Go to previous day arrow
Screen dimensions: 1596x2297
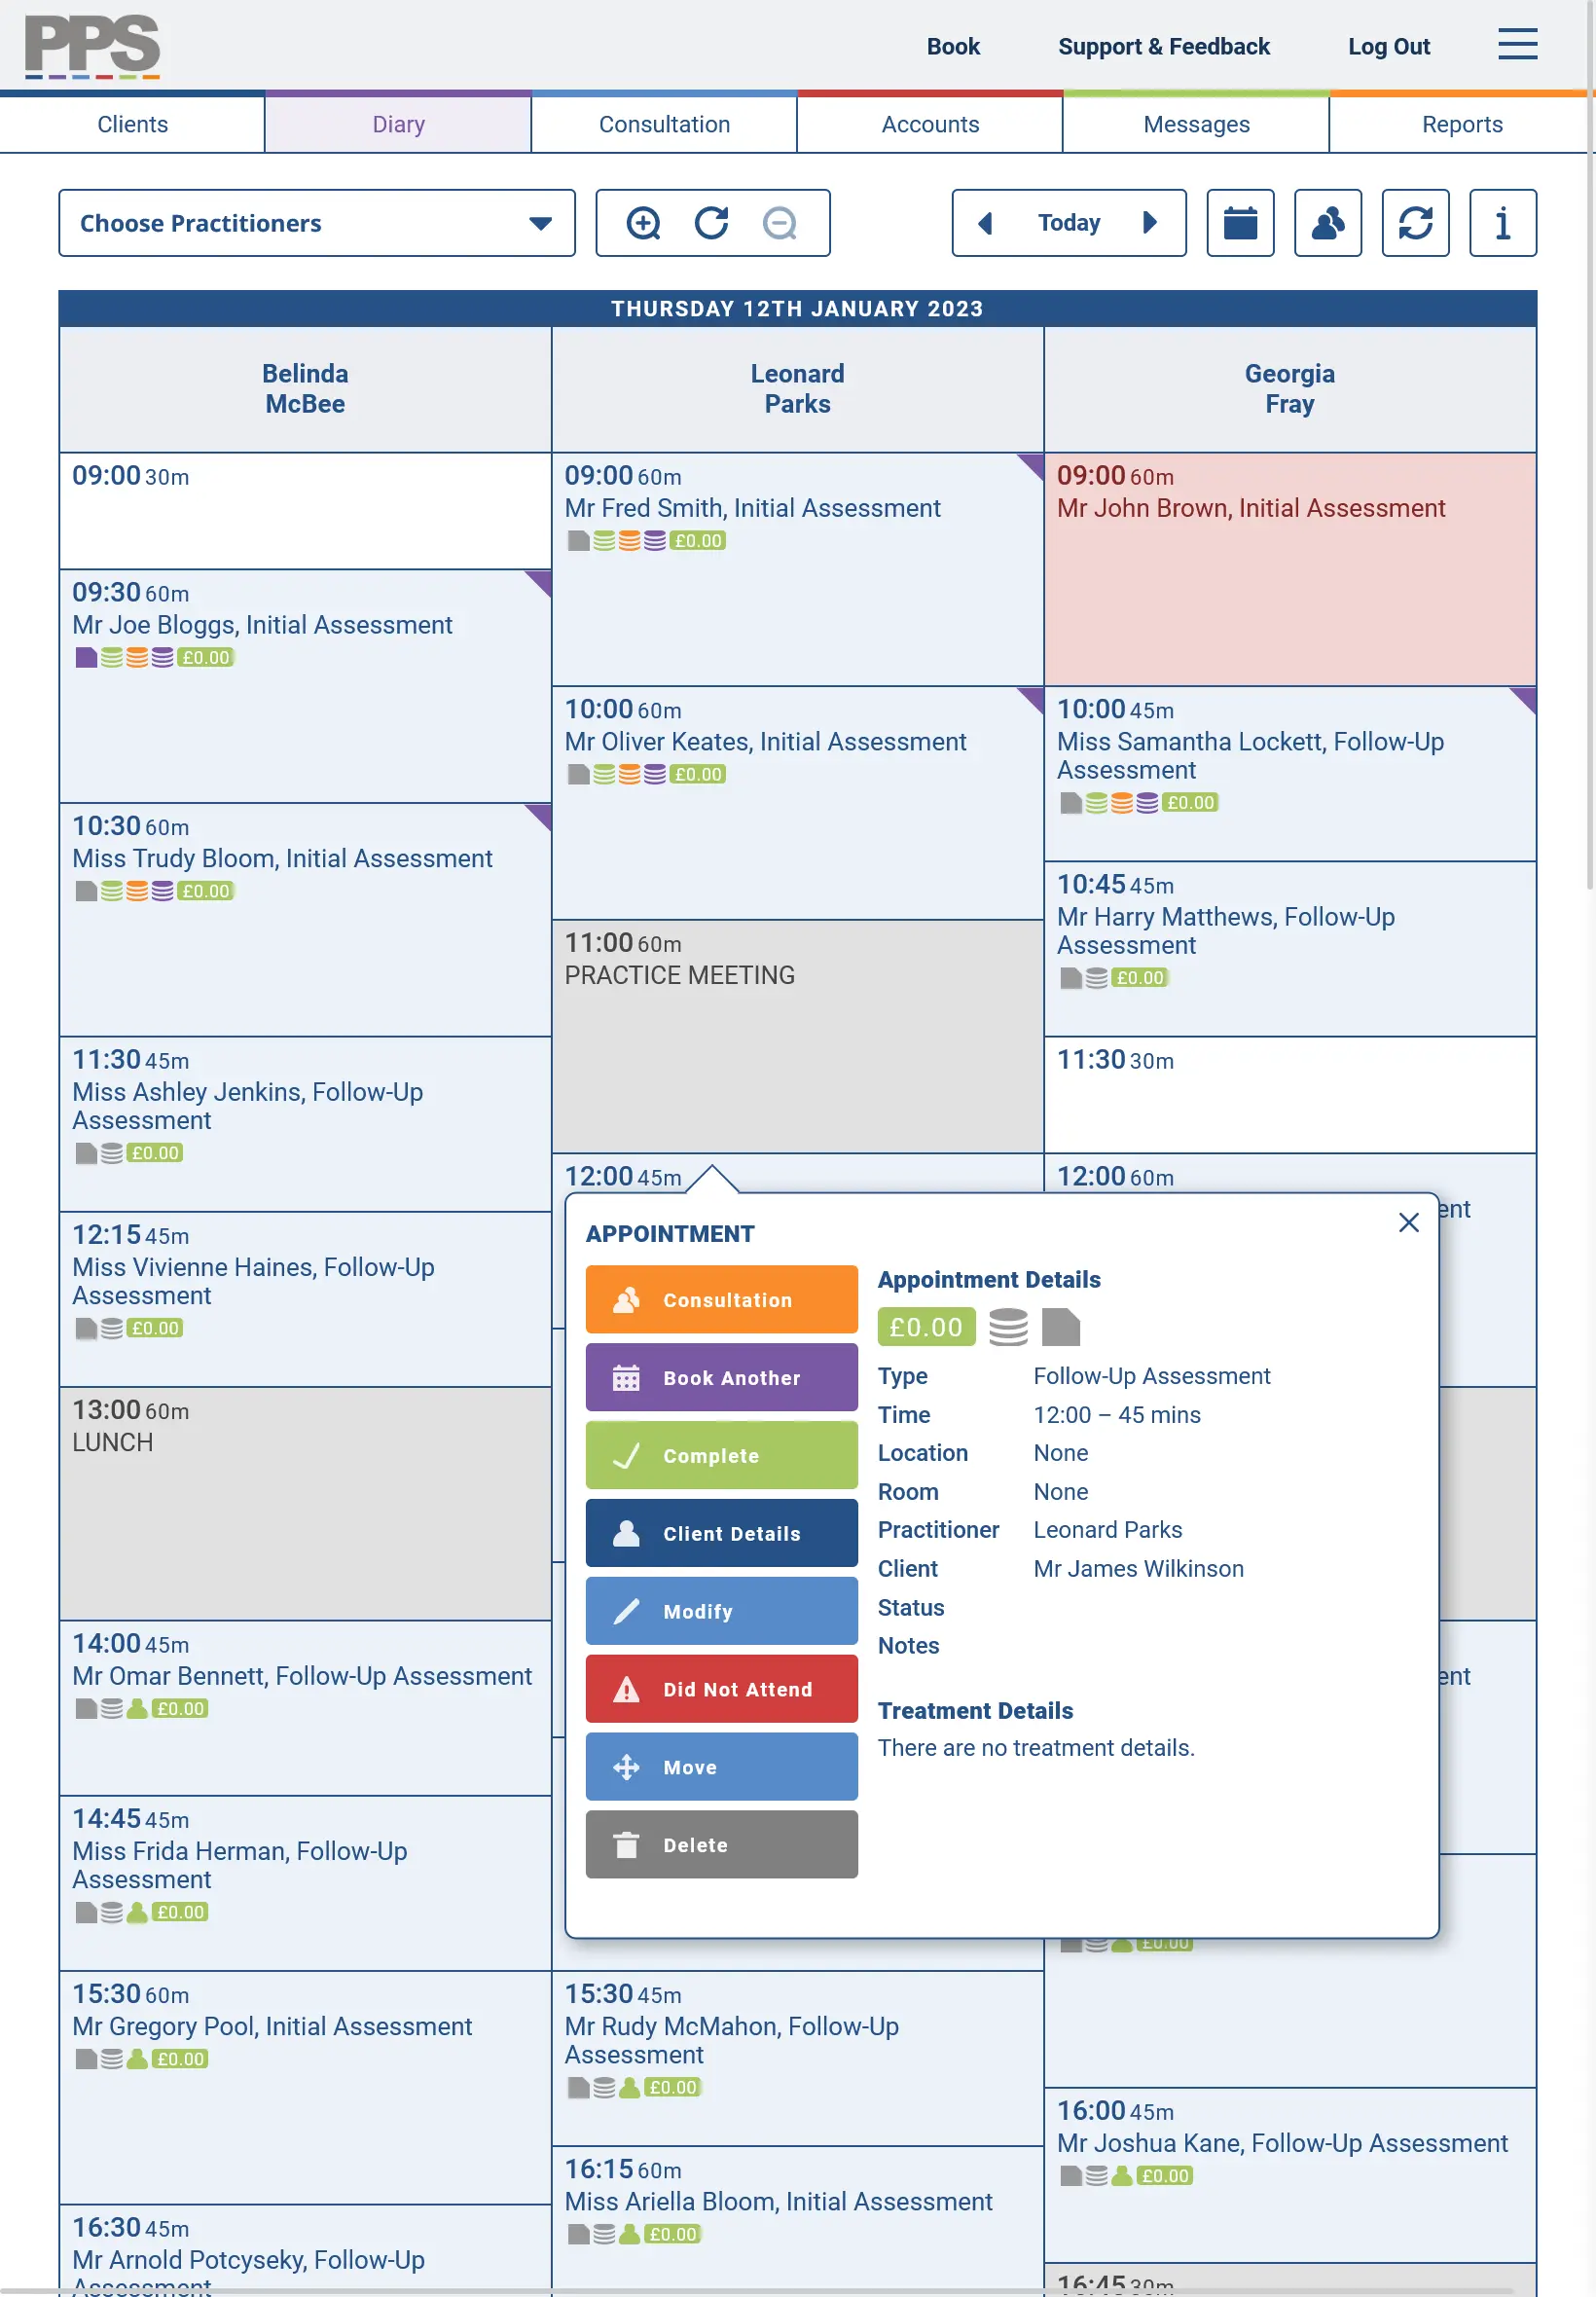coord(985,223)
